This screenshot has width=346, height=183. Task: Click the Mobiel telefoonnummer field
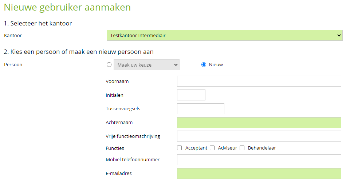pyautogui.click(x=259, y=160)
